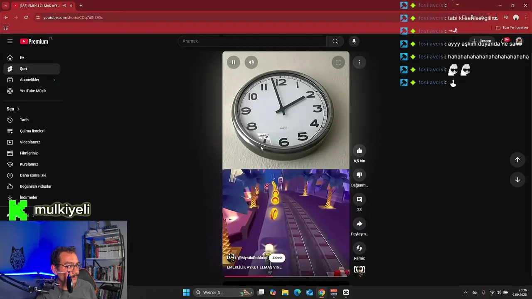Open the YouTube hamburger guide menu
Viewport: 532px width, 299px height.
10,41
